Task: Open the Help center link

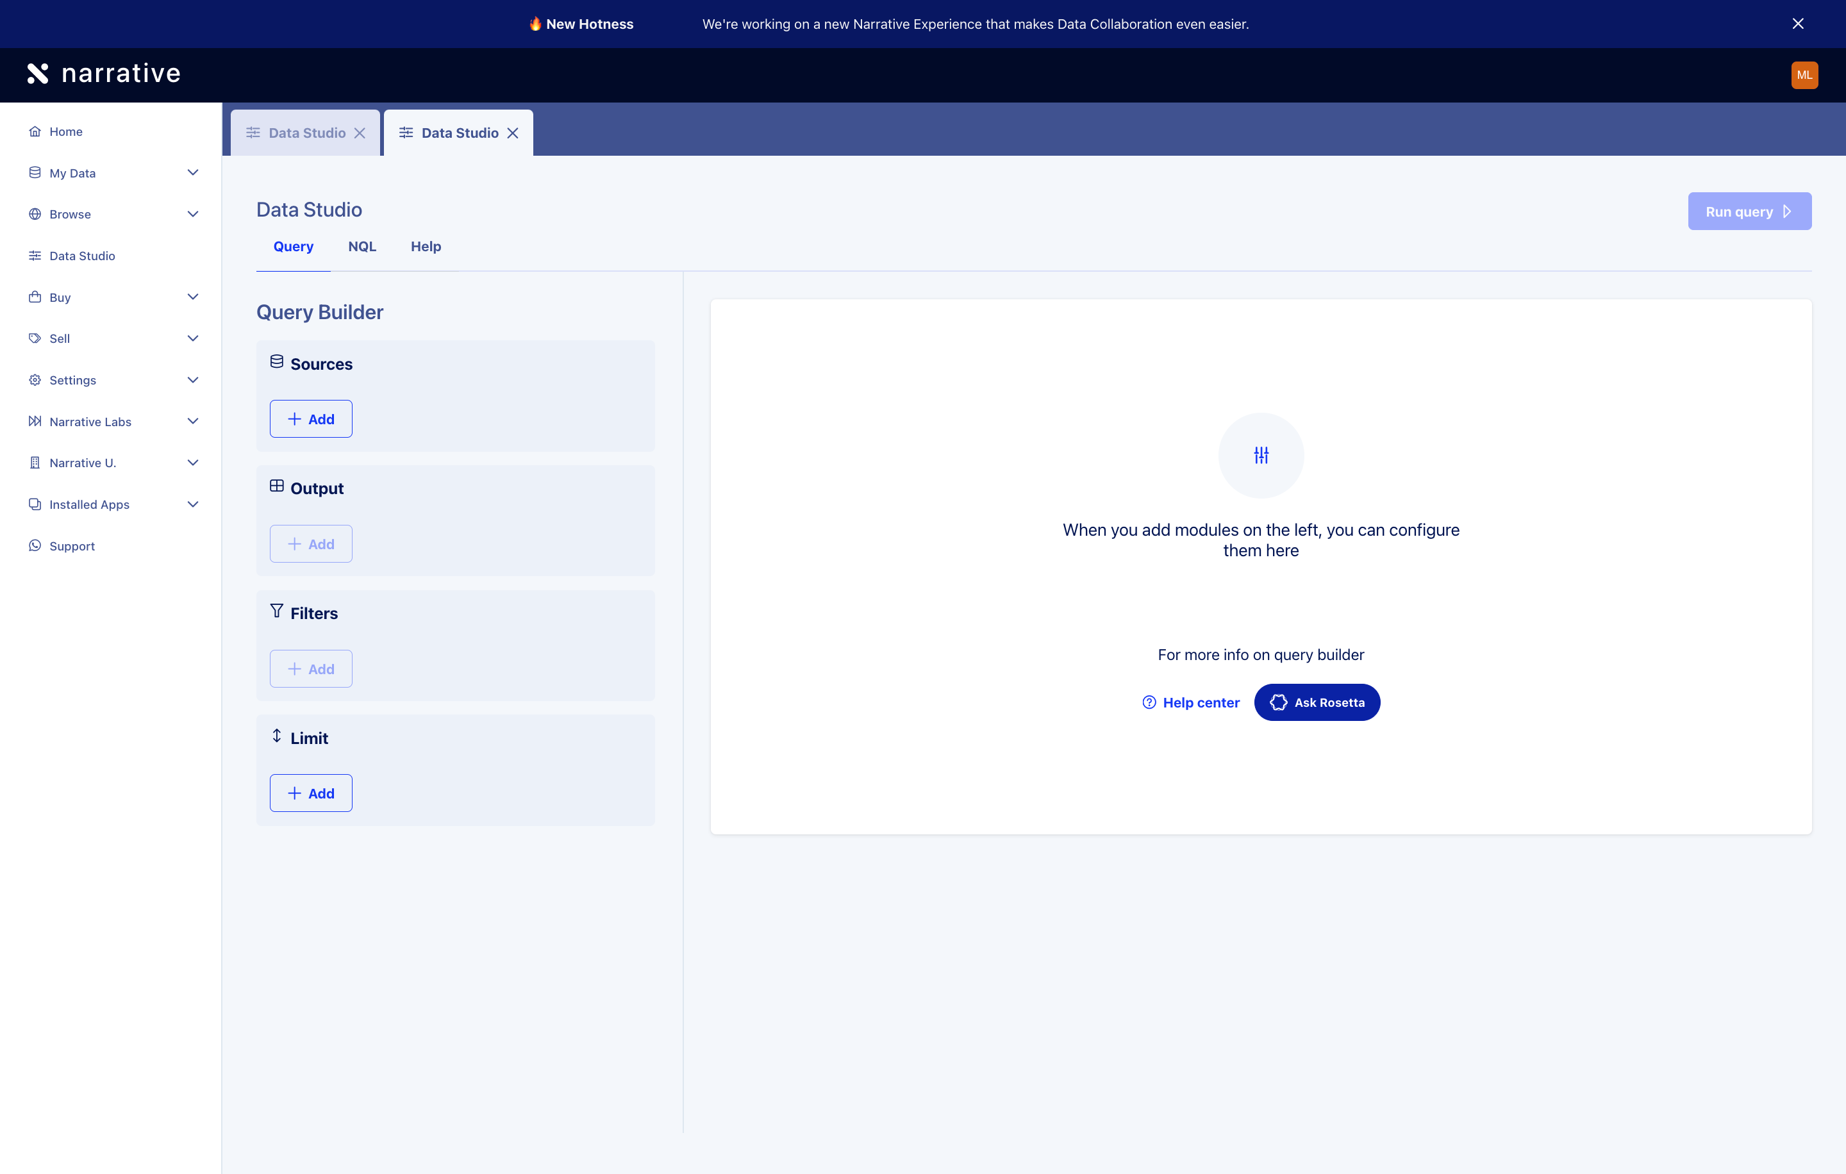Action: 1190,702
